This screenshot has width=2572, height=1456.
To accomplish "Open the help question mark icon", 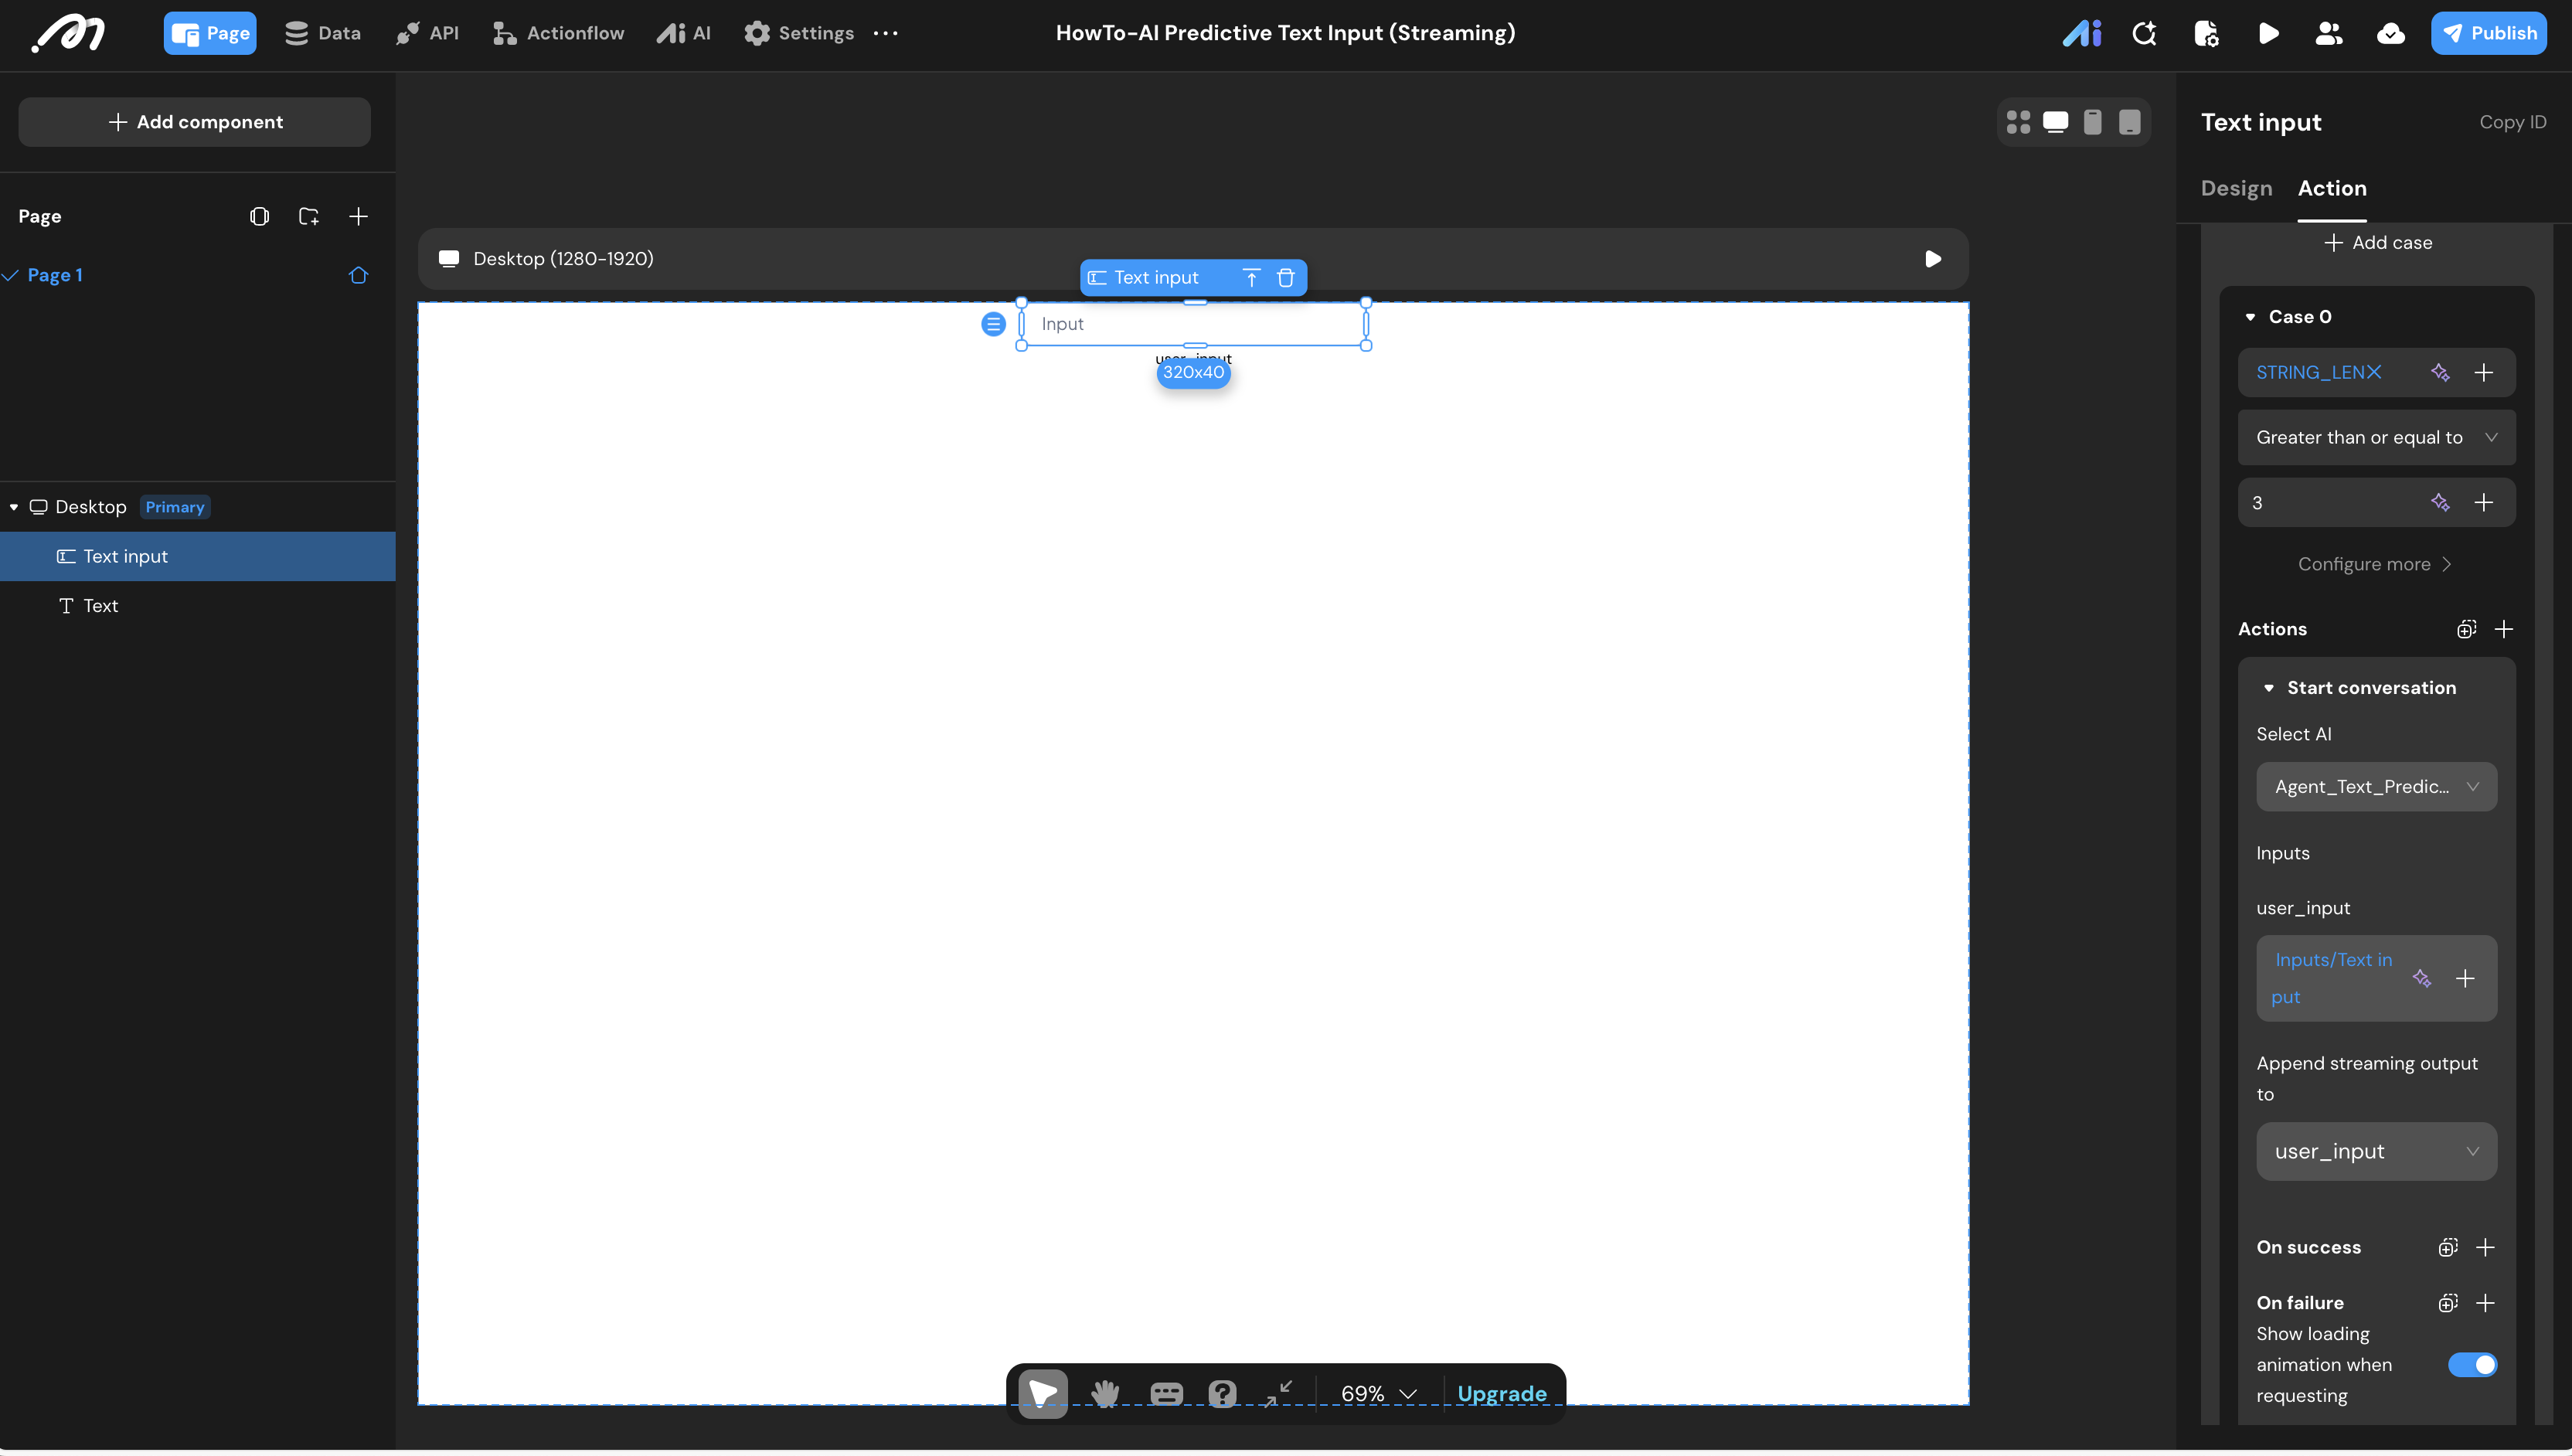I will pyautogui.click(x=1222, y=1393).
